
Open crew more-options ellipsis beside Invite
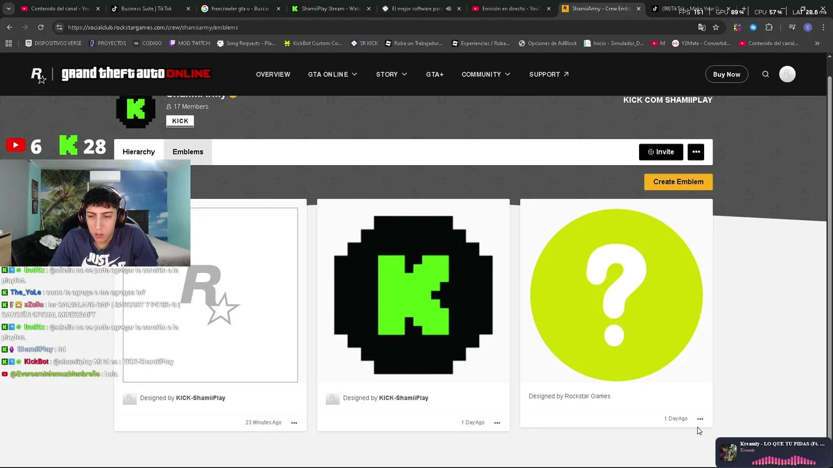click(696, 151)
